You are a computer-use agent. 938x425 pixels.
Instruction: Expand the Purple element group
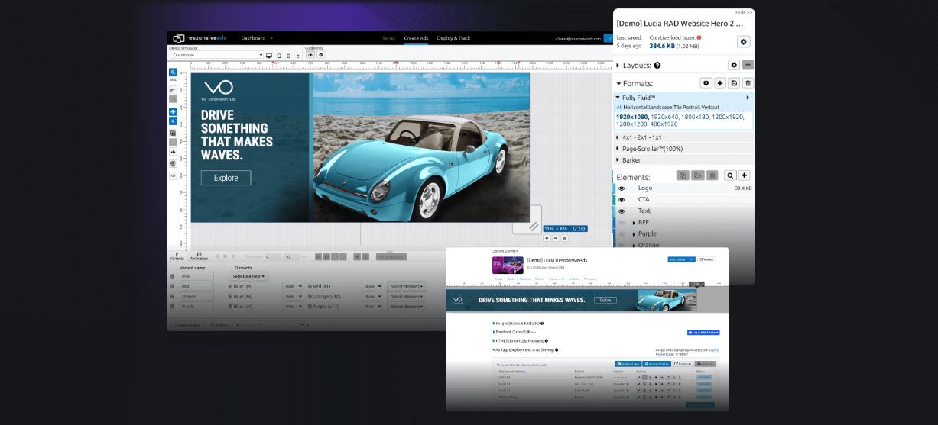click(634, 234)
